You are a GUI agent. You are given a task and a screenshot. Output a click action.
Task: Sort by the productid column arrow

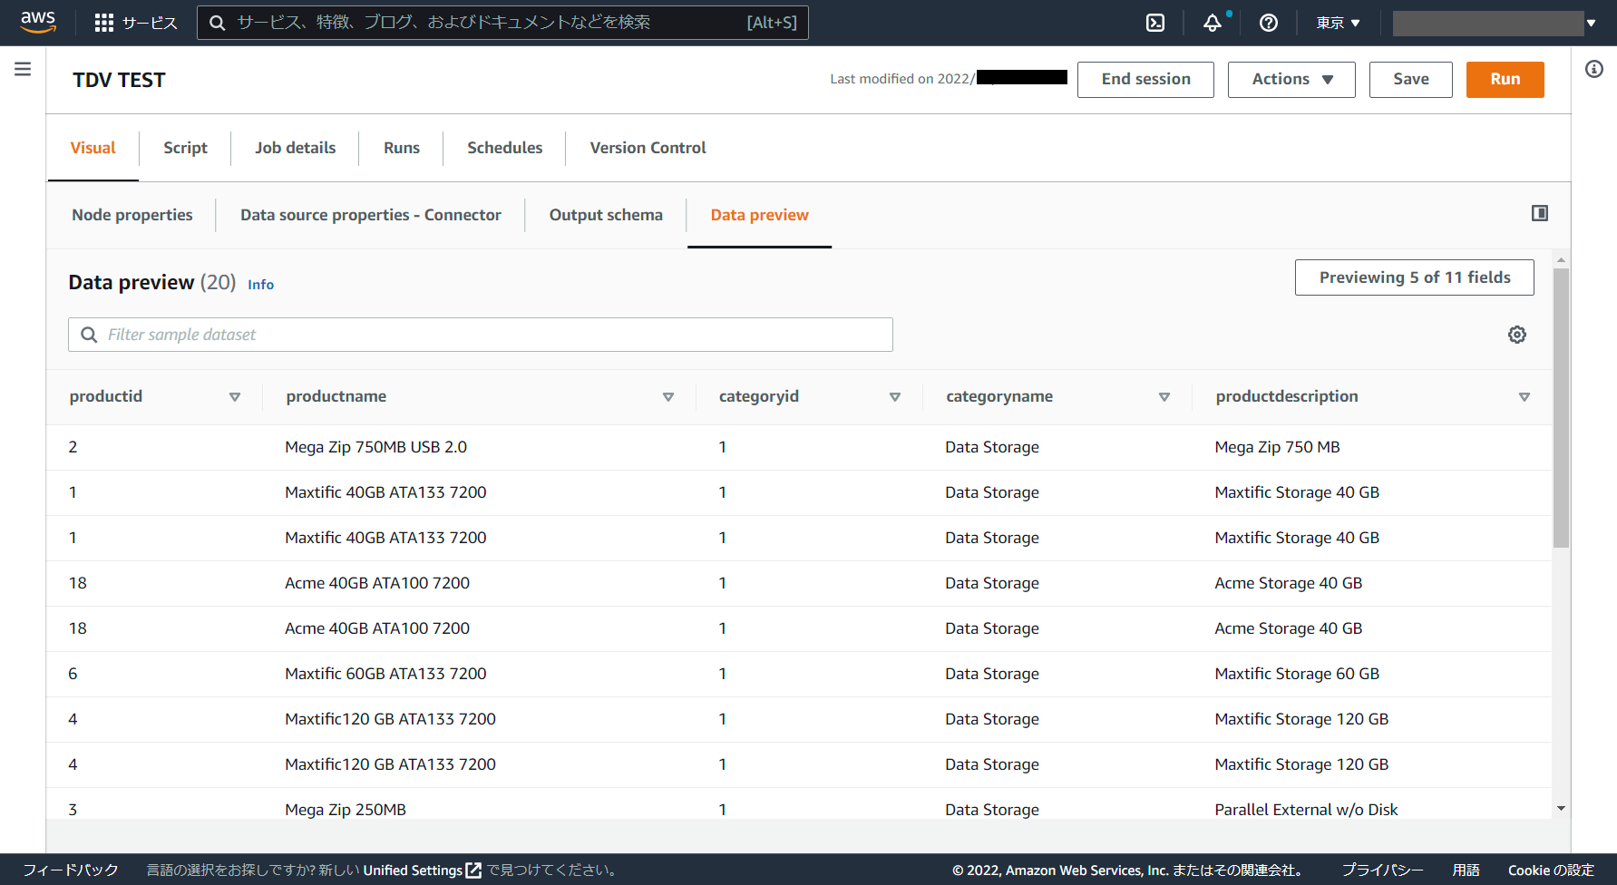235,396
